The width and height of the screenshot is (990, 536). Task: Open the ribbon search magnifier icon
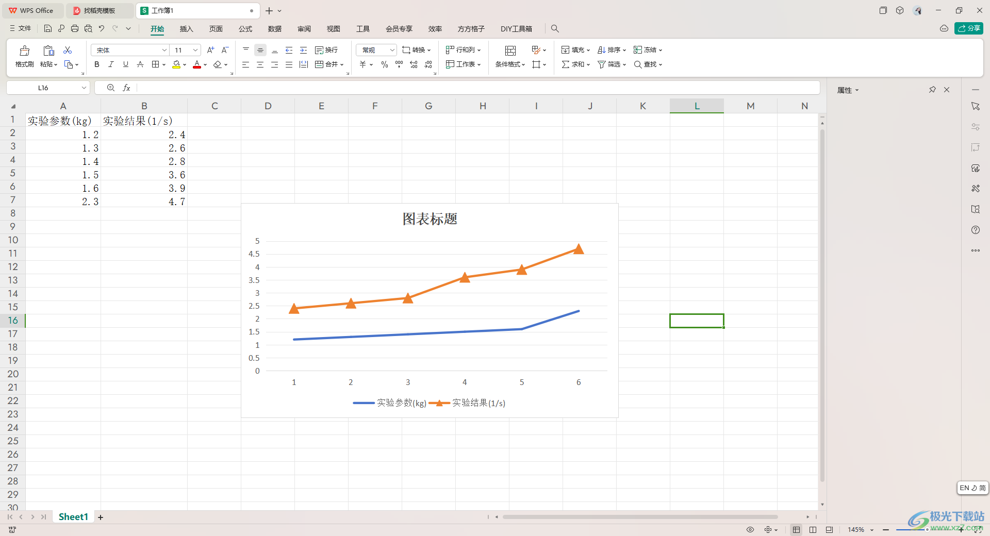coord(555,29)
